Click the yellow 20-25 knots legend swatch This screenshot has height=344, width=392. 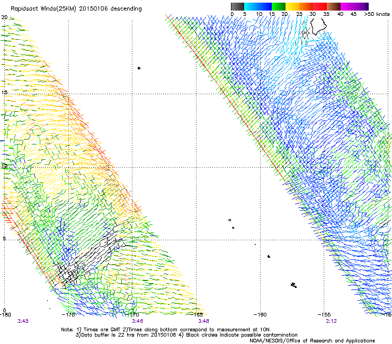(x=292, y=6)
